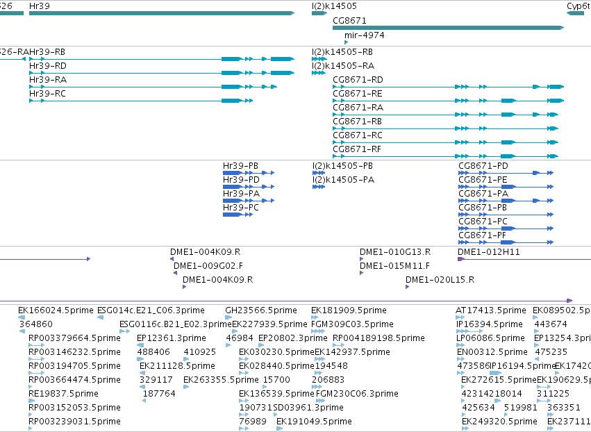This screenshot has height=432, width=591.
Task: Select EST LP06086.5prime
Action: [490, 338]
